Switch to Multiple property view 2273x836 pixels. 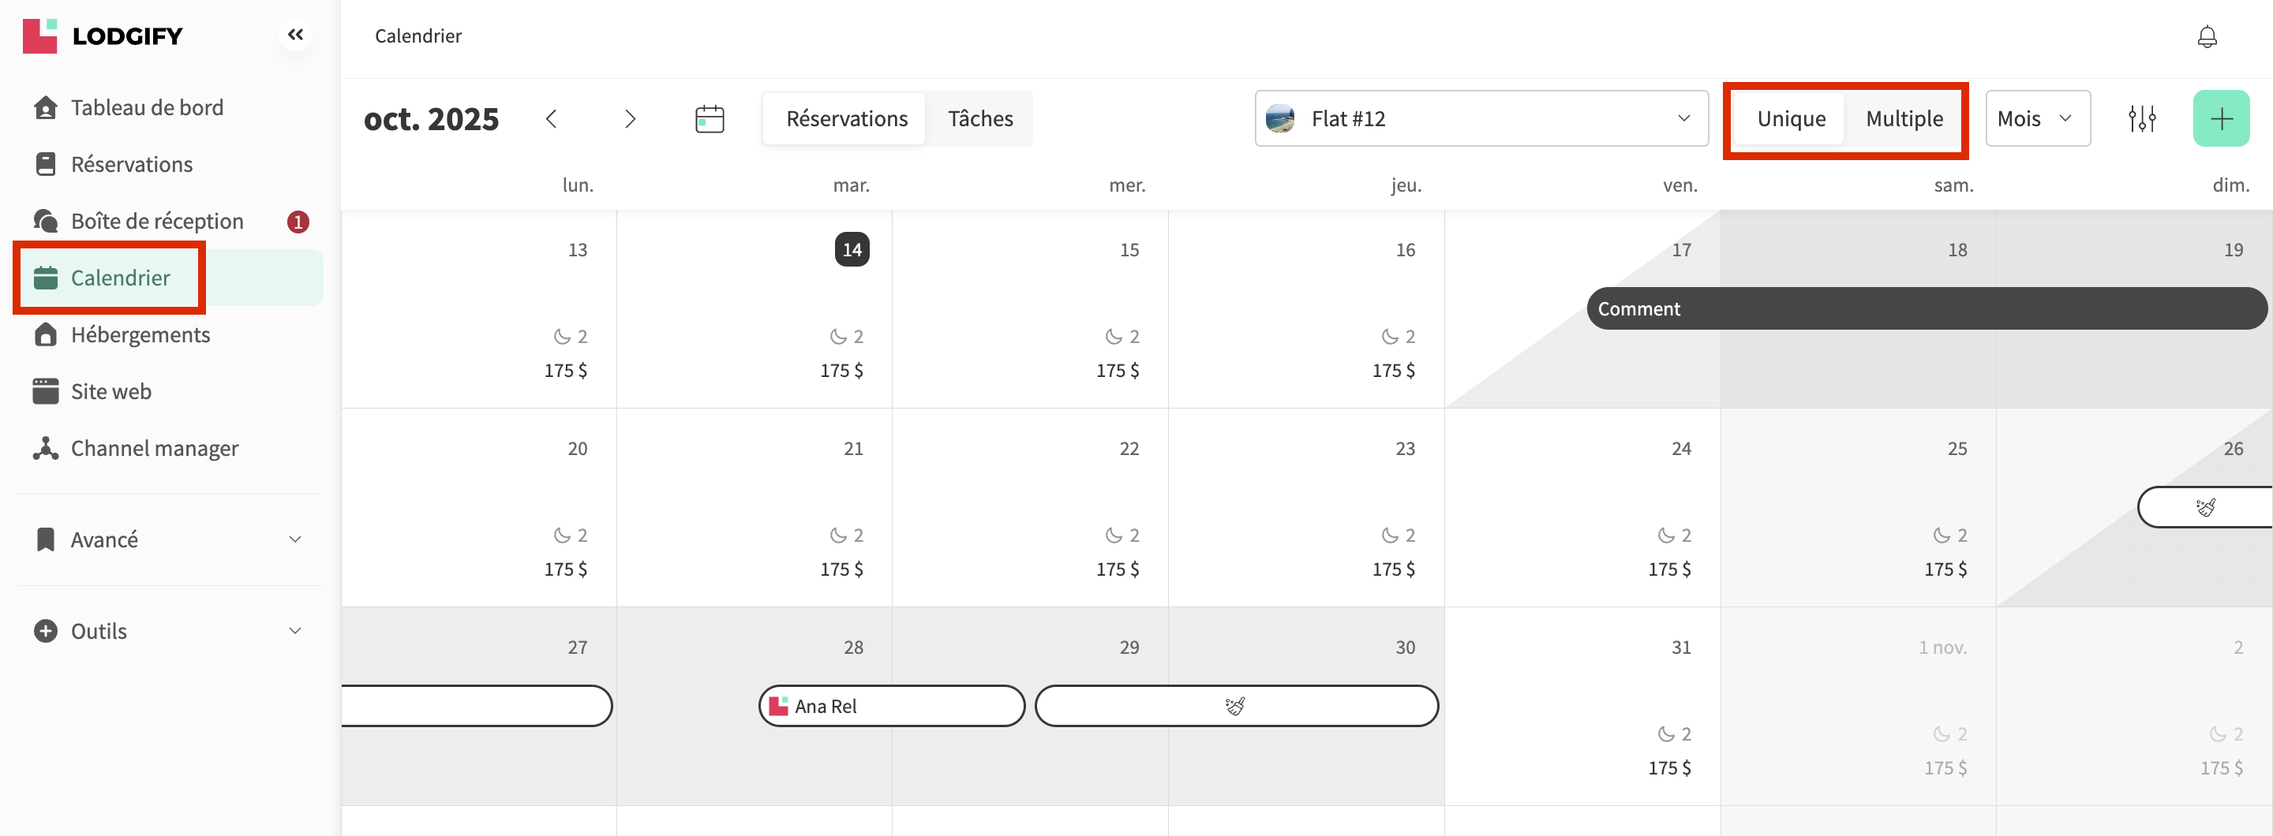pyautogui.click(x=1904, y=118)
